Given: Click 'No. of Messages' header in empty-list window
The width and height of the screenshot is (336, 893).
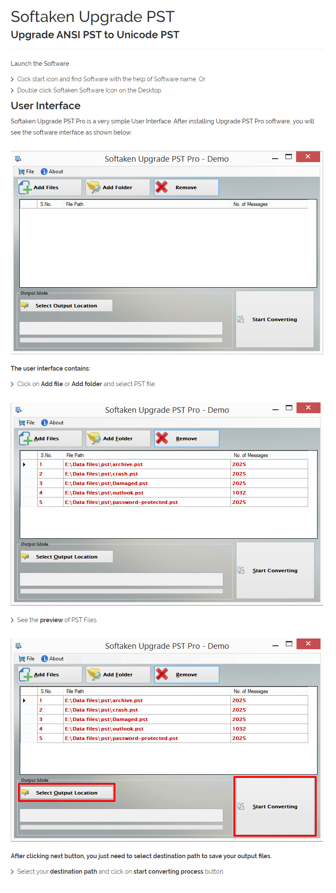Looking at the screenshot, I should [250, 204].
